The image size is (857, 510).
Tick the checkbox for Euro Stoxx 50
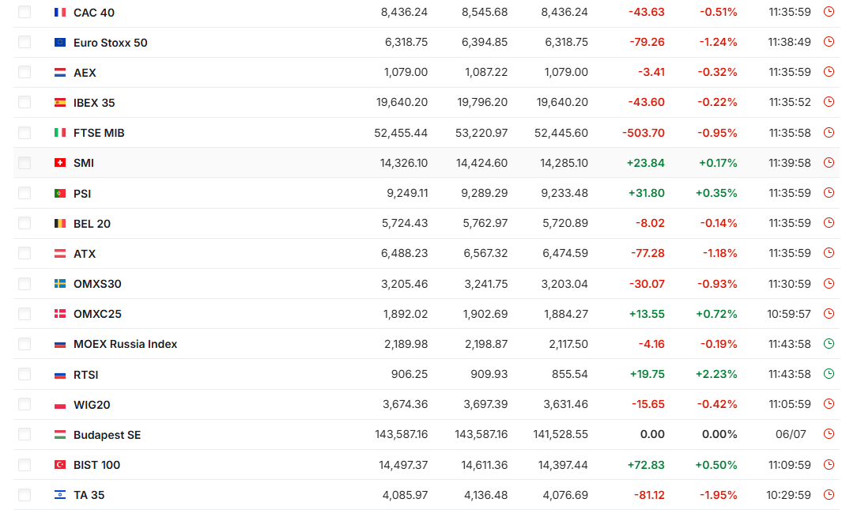(25, 42)
